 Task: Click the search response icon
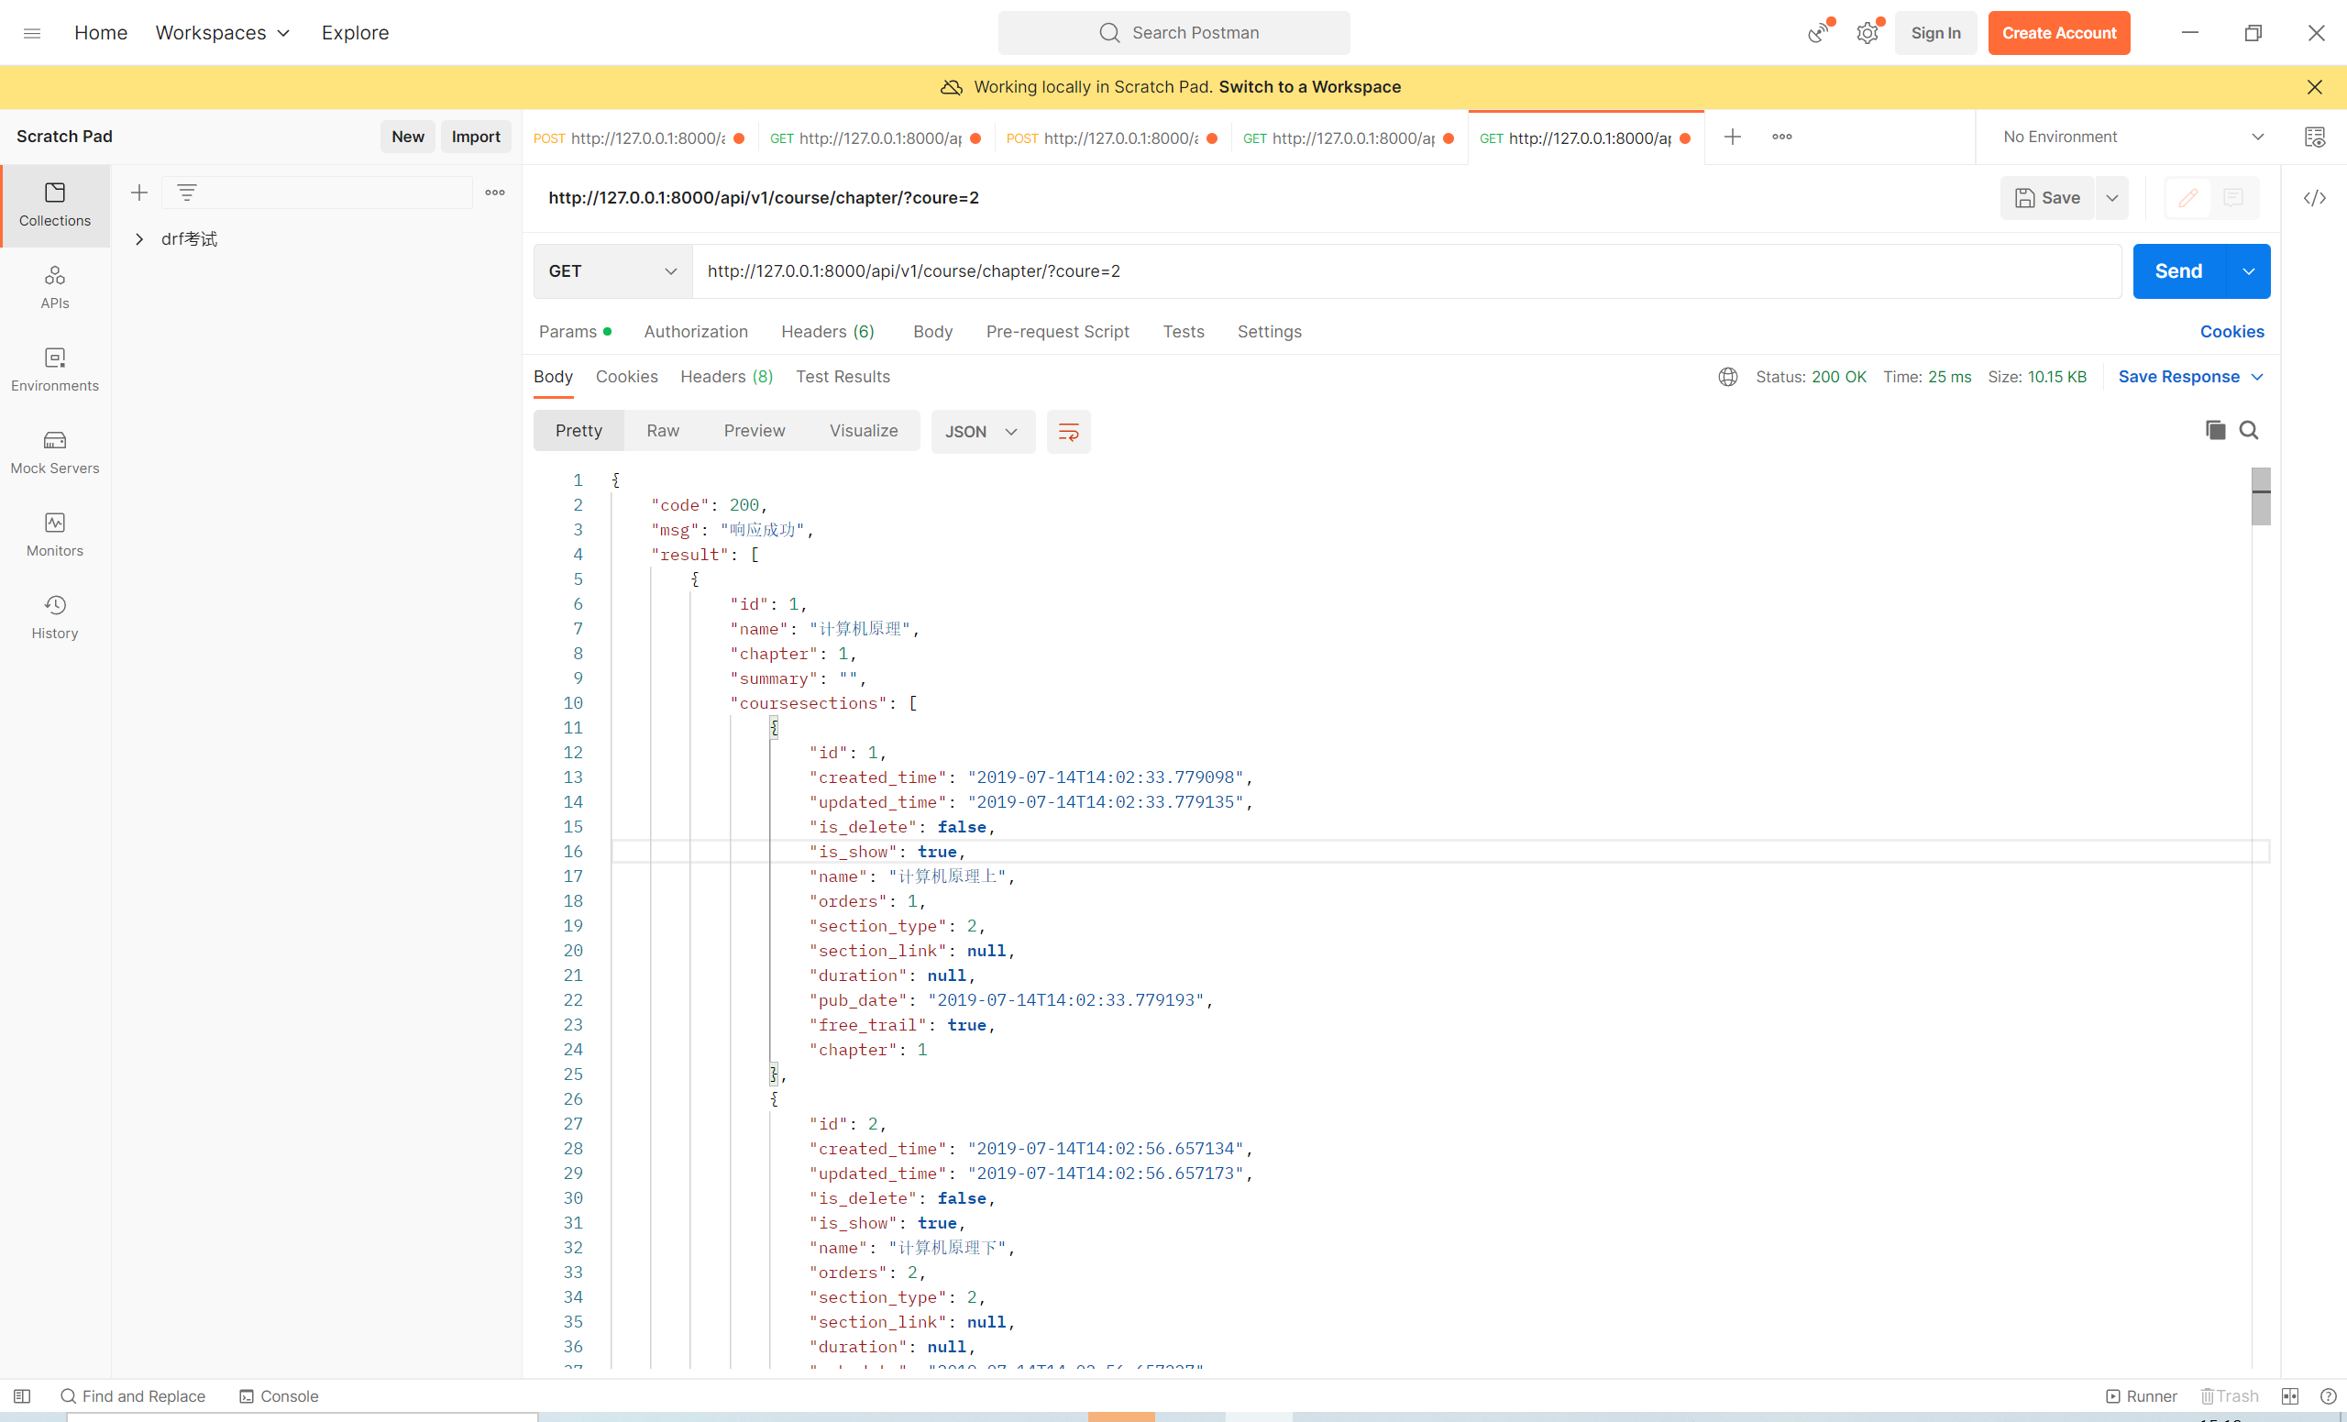2248,431
